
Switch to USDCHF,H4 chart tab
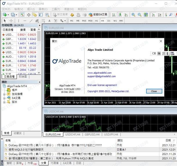(x=73, y=134)
